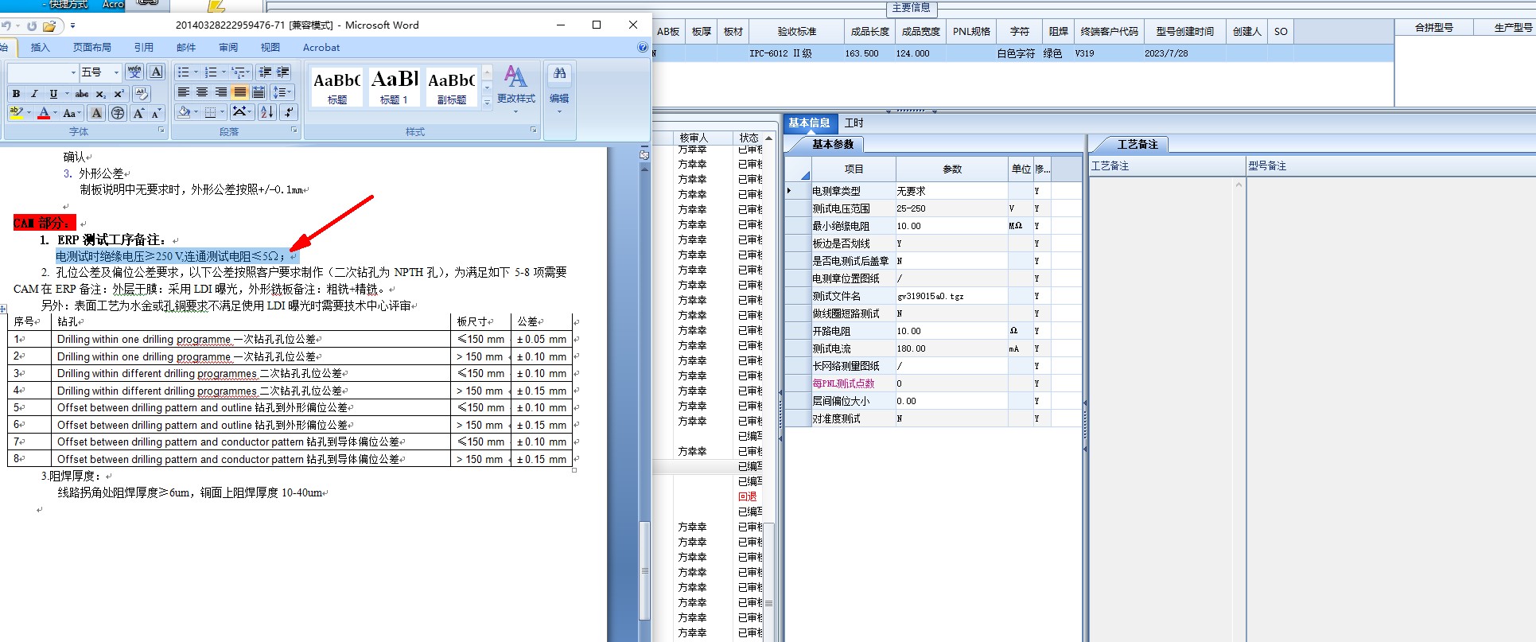Pick text highlight color (yellow)
Image resolution: width=1536 pixels, height=642 pixels.
[x=16, y=113]
